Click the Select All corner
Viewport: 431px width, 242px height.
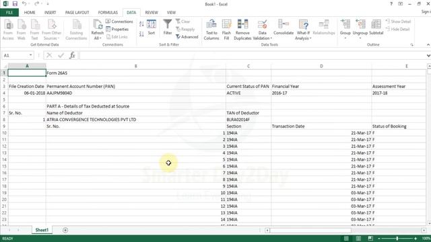[5, 66]
